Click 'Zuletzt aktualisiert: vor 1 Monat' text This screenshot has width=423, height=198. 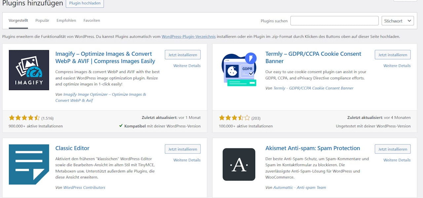point(171,117)
